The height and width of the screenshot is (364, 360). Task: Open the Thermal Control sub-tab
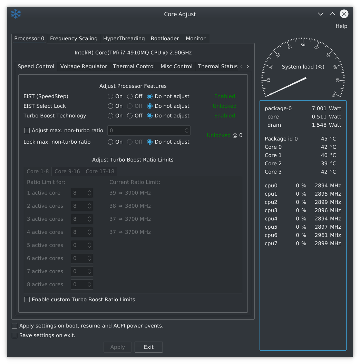click(134, 66)
